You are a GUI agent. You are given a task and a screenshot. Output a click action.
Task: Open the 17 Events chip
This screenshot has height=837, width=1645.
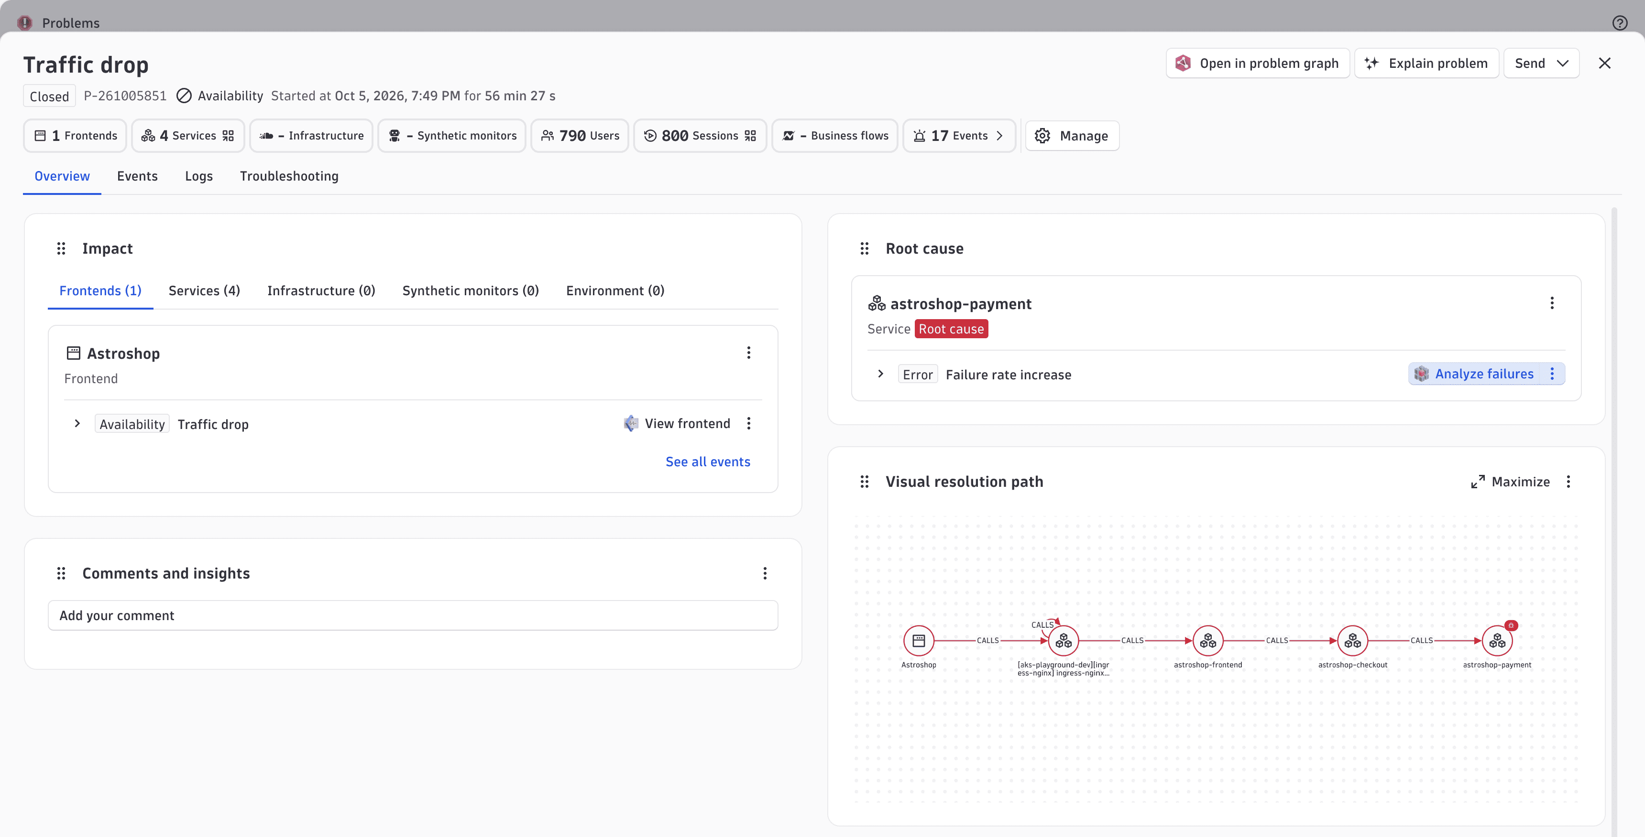click(x=958, y=136)
